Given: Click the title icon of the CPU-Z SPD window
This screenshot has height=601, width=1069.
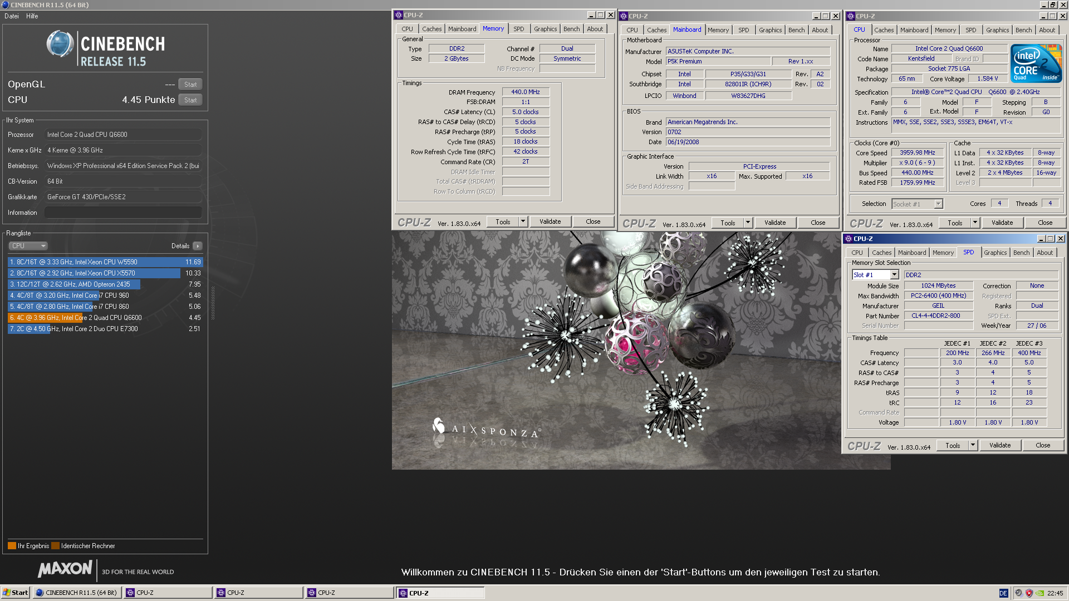Looking at the screenshot, I should 849,239.
